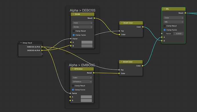
Task: Click the Mix node A input socket
Action: [162, 37]
